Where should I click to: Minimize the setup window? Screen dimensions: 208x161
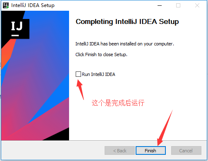click(x=160, y=5)
